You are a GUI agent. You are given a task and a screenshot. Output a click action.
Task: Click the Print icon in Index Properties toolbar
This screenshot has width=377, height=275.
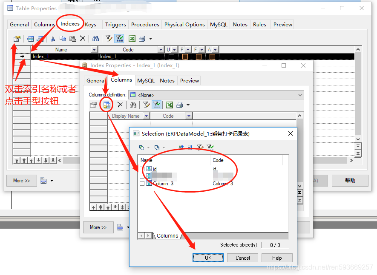pyautogui.click(x=180, y=105)
